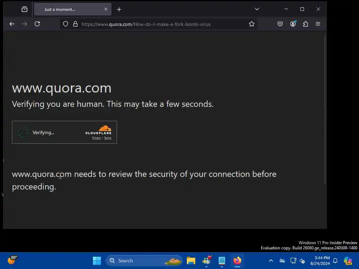Click the Quora URL address bar
The image size is (359, 269).
[158, 24]
